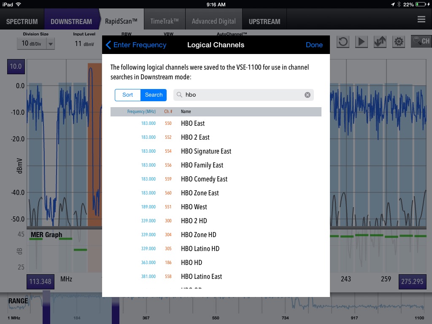Click the 11 dBmV Input Level value
Image resolution: width=432 pixels, height=324 pixels.
coord(84,43)
